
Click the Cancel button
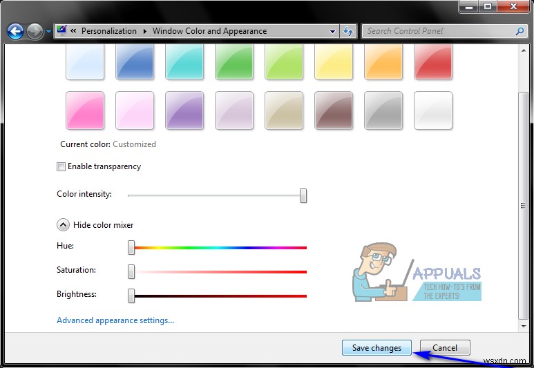point(445,347)
